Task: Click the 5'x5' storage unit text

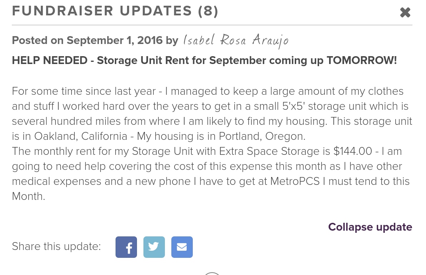Action: click(x=293, y=106)
